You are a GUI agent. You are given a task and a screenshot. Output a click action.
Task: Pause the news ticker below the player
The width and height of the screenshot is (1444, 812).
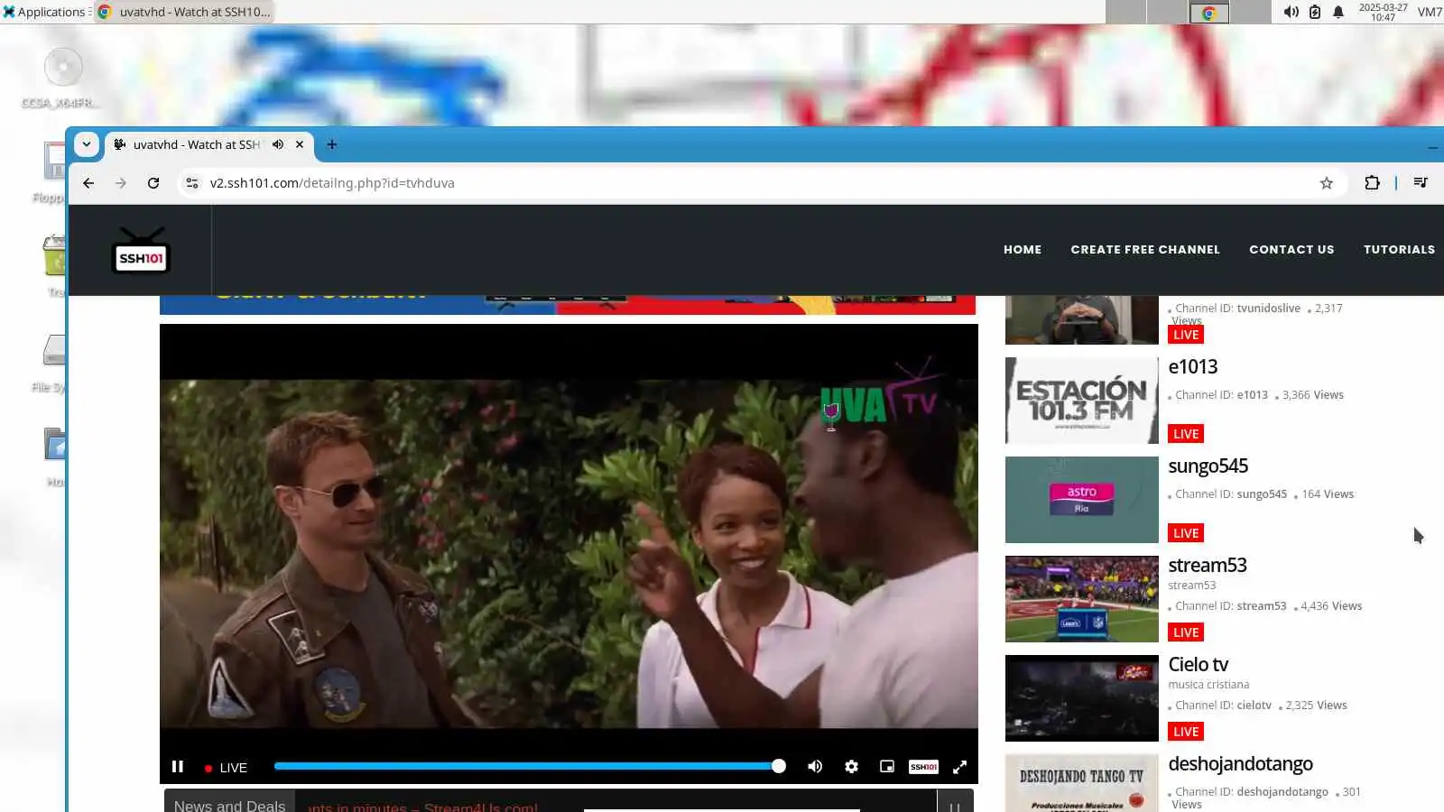coord(955,805)
